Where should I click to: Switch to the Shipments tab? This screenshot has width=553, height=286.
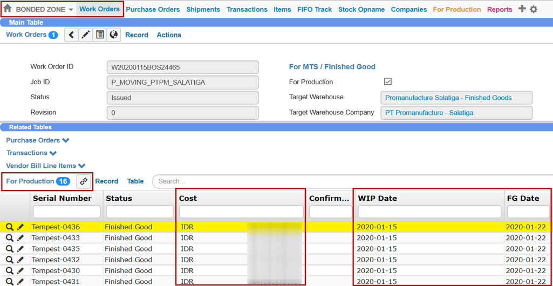coord(203,9)
